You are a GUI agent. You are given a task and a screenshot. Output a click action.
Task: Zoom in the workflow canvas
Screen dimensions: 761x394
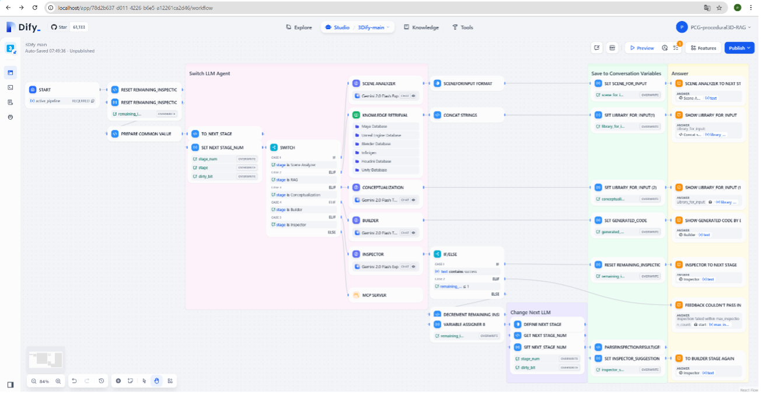click(58, 381)
